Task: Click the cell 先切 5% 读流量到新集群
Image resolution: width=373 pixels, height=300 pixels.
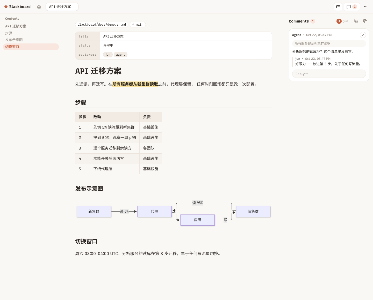Action: click(x=114, y=127)
